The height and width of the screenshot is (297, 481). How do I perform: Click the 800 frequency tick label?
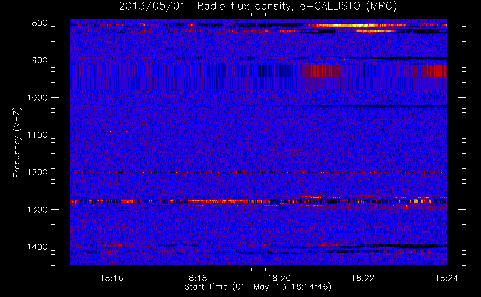pos(40,23)
